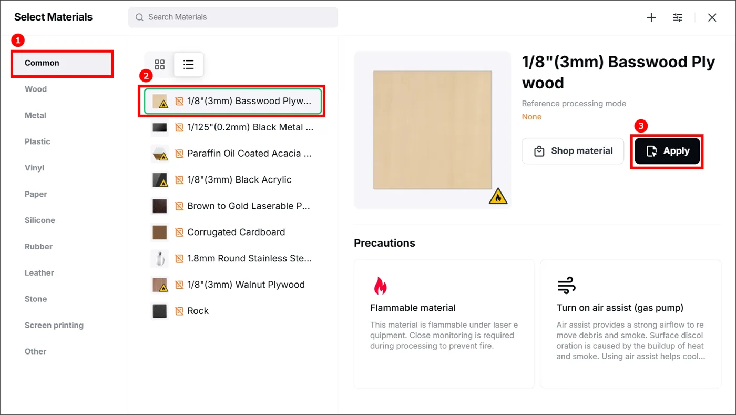Open the Flammable material precaution card
Image resolution: width=736 pixels, height=415 pixels.
click(444, 323)
